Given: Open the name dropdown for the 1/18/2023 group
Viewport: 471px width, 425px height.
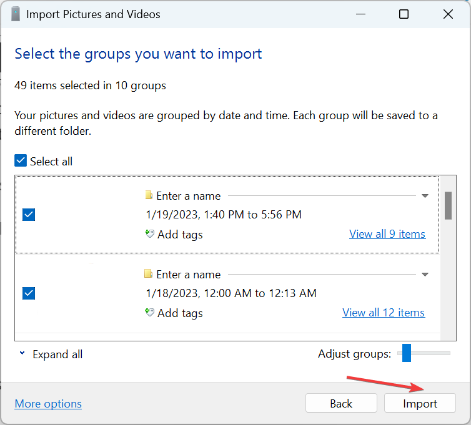Looking at the screenshot, I should click(x=425, y=275).
